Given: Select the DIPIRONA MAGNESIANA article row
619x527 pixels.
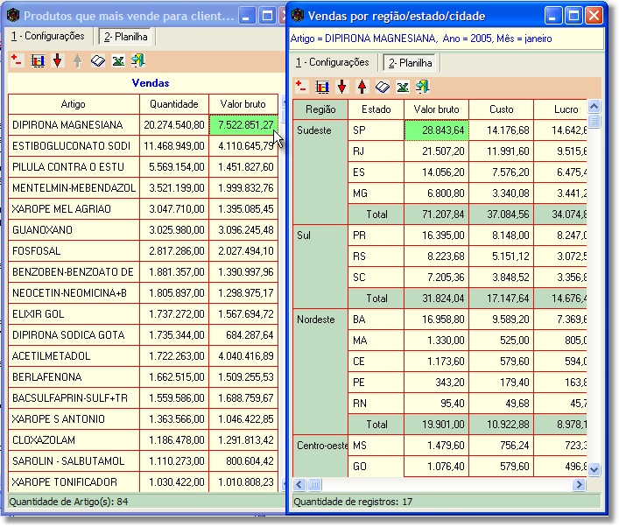Looking at the screenshot, I should (x=74, y=125).
